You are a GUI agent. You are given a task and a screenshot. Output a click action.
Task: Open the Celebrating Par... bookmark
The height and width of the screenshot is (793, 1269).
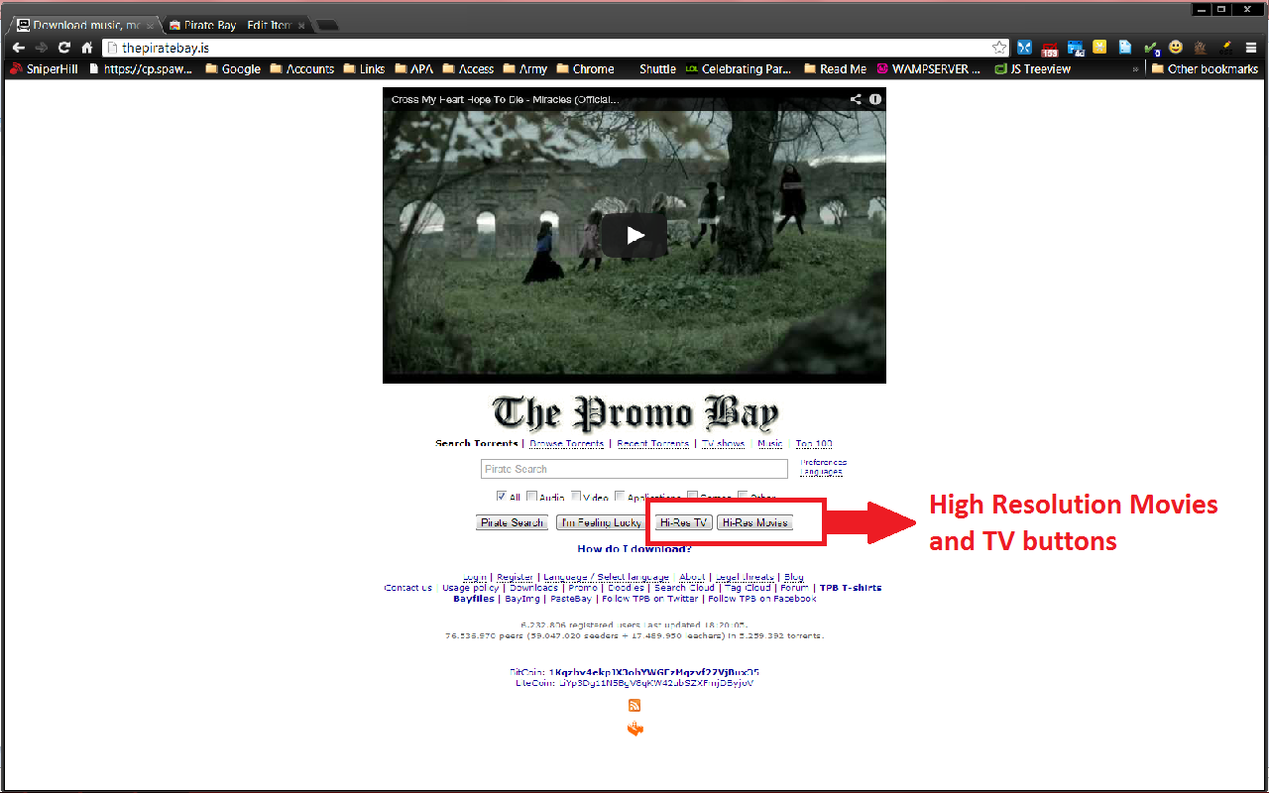click(x=739, y=69)
